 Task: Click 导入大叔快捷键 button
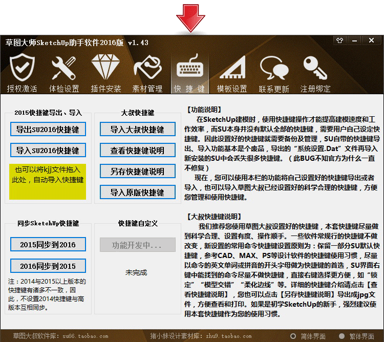[x=138, y=129]
